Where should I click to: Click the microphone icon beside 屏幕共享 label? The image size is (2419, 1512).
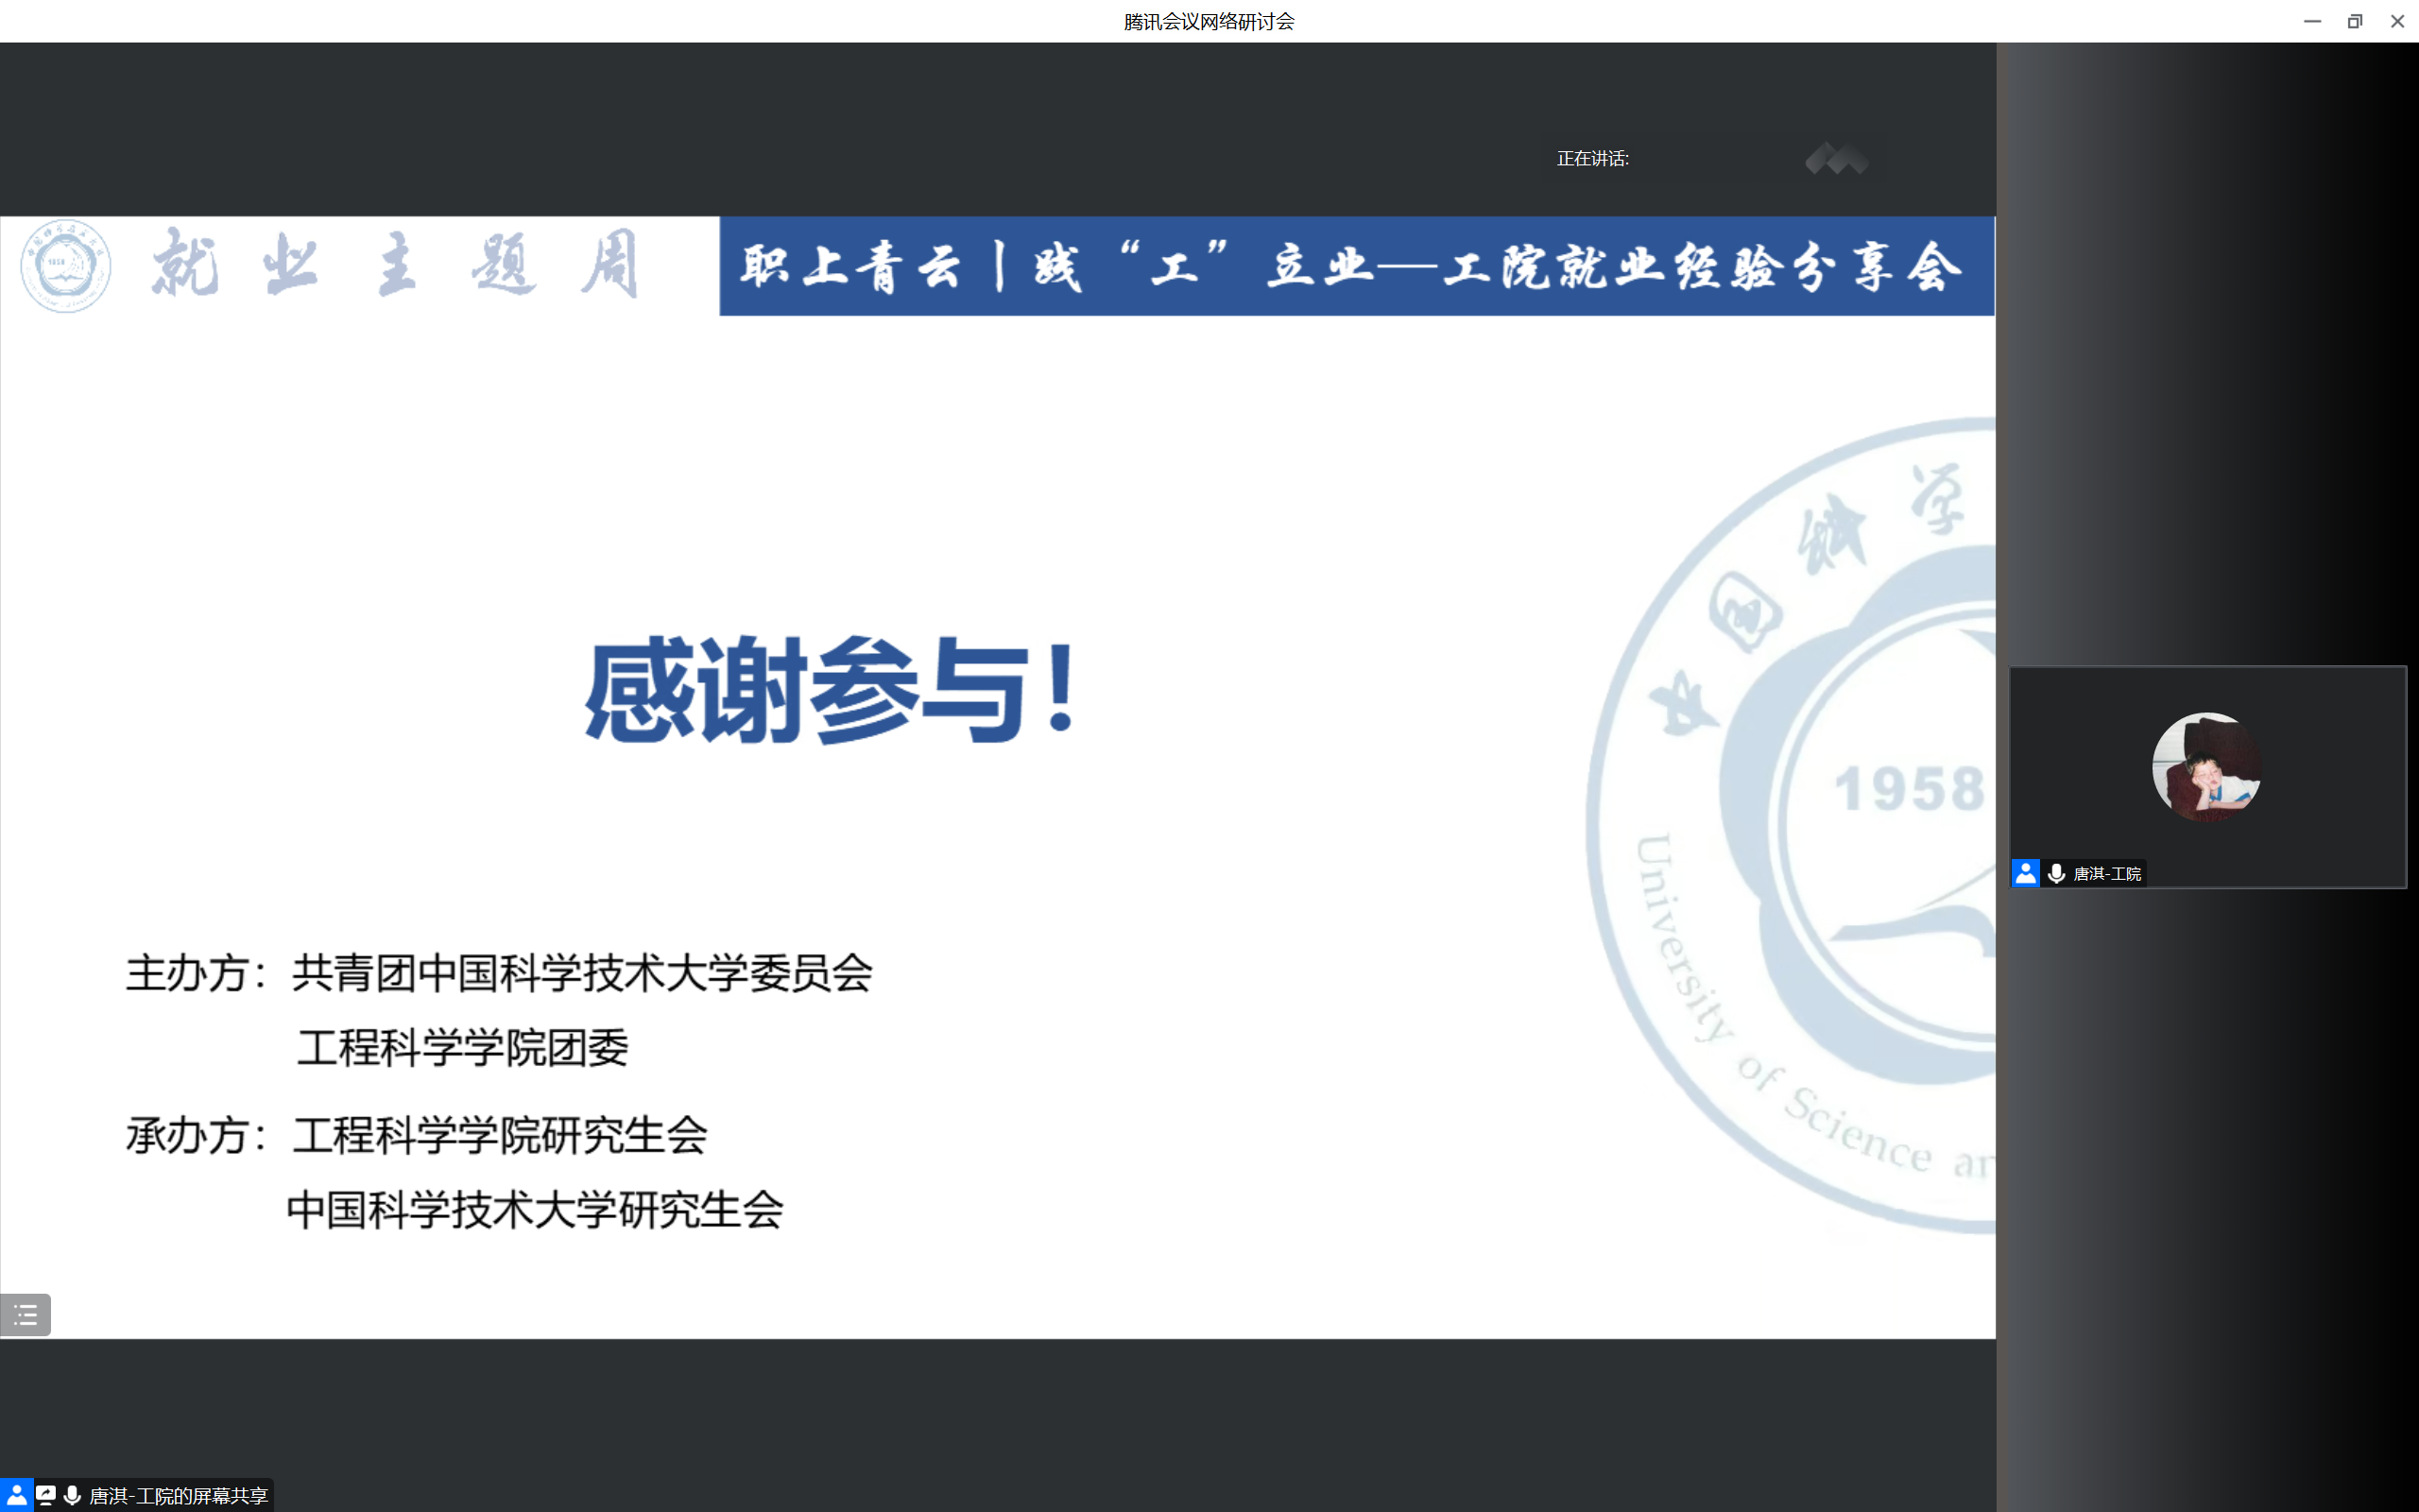72,1495
